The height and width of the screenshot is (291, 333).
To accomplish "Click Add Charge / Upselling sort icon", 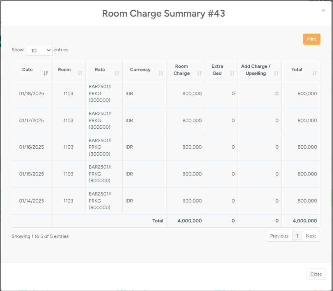I will click(276, 73).
